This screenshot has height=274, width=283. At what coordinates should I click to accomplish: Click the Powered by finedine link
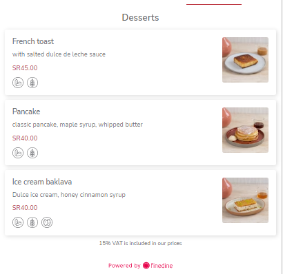[141, 266]
